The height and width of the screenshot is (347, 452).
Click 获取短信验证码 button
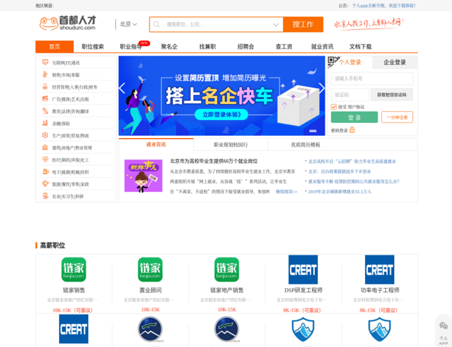coord(392,94)
